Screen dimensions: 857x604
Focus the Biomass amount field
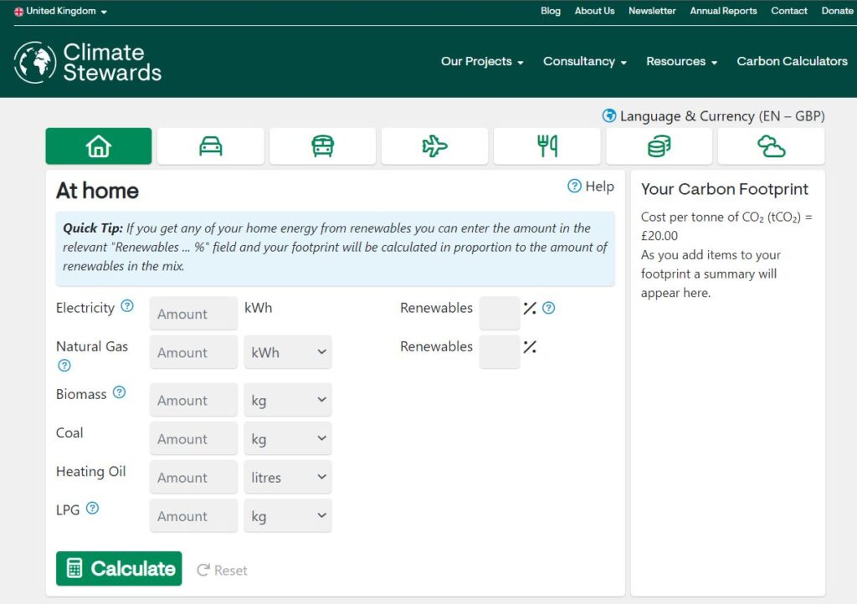point(193,401)
